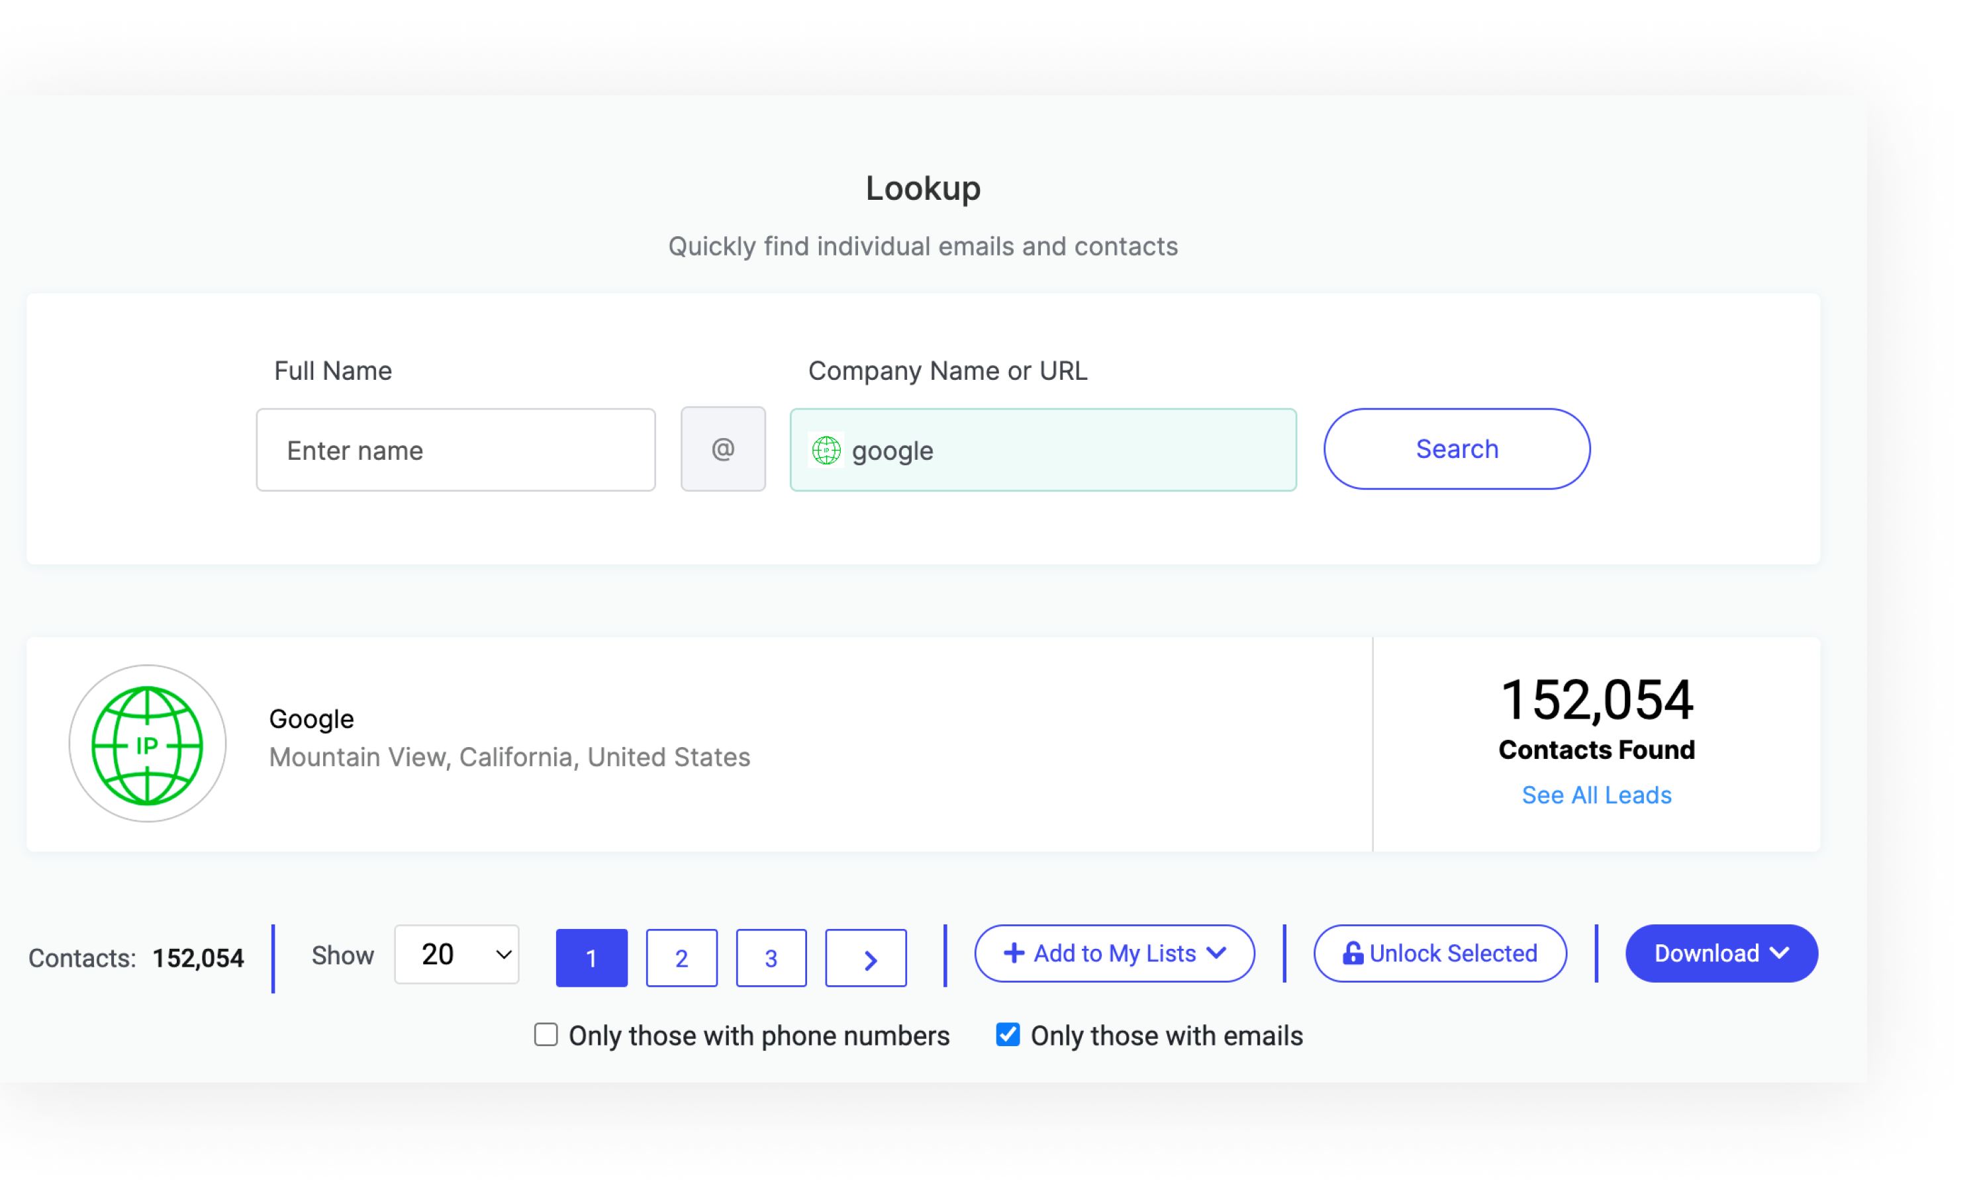
Task: Go to page 3
Action: (771, 958)
